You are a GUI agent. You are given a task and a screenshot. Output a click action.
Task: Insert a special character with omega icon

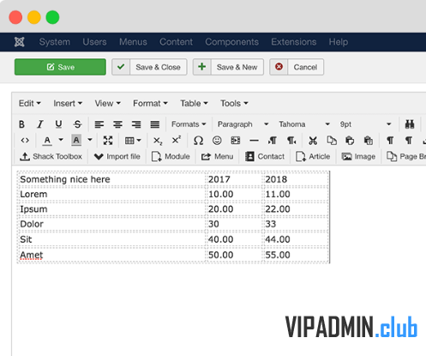pyautogui.click(x=198, y=141)
